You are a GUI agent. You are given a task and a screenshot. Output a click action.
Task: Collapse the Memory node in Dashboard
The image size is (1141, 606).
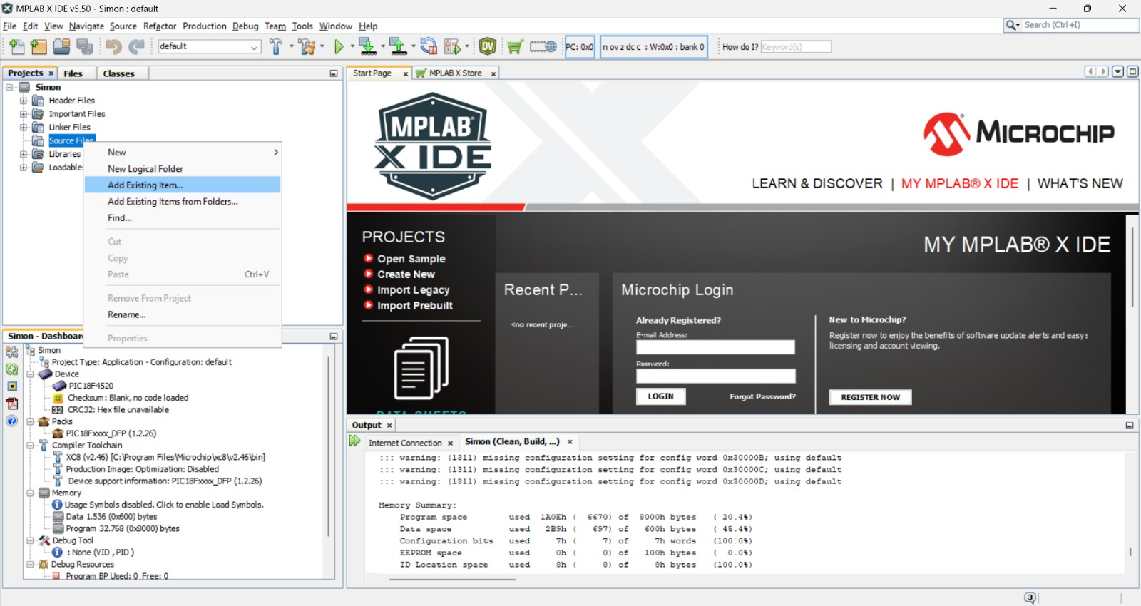31,493
